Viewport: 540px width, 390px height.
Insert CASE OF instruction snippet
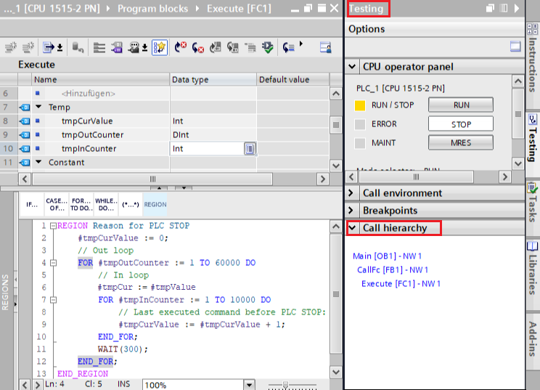57,204
